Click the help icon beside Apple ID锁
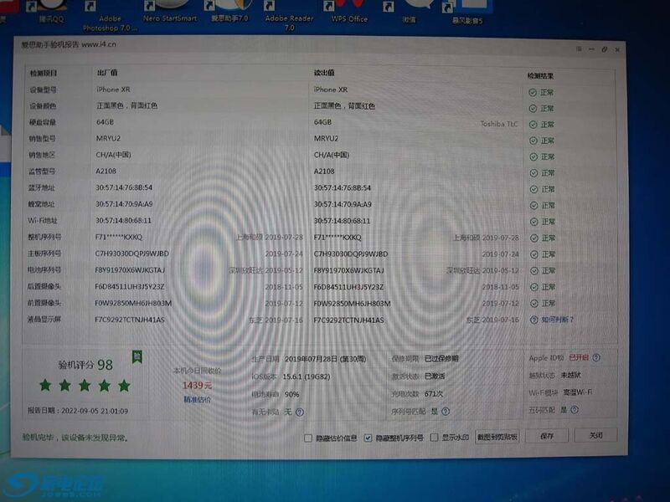The height and width of the screenshot is (502, 670). (x=596, y=357)
